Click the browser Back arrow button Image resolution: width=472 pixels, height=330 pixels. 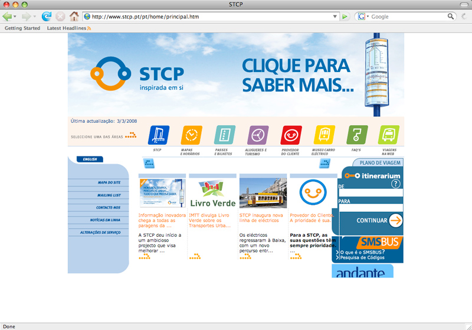click(x=7, y=17)
